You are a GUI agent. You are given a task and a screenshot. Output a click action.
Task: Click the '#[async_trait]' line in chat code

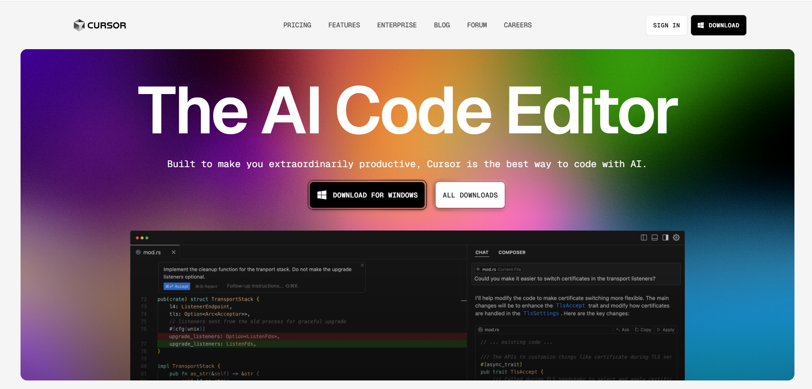(x=501, y=365)
